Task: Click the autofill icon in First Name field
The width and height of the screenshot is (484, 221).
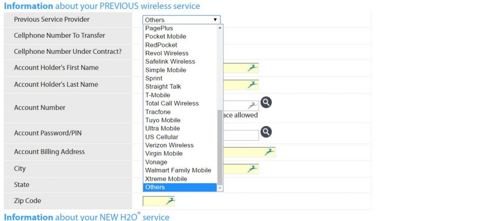Action: [x=252, y=68]
